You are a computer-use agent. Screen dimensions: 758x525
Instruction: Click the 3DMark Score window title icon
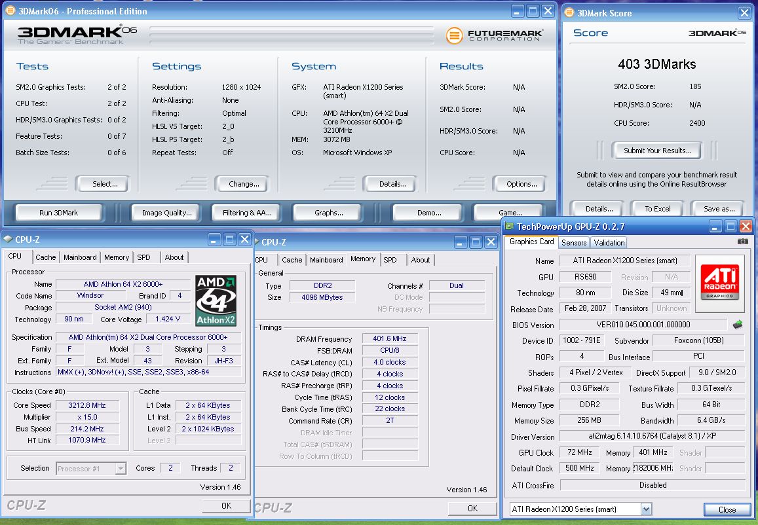569,12
